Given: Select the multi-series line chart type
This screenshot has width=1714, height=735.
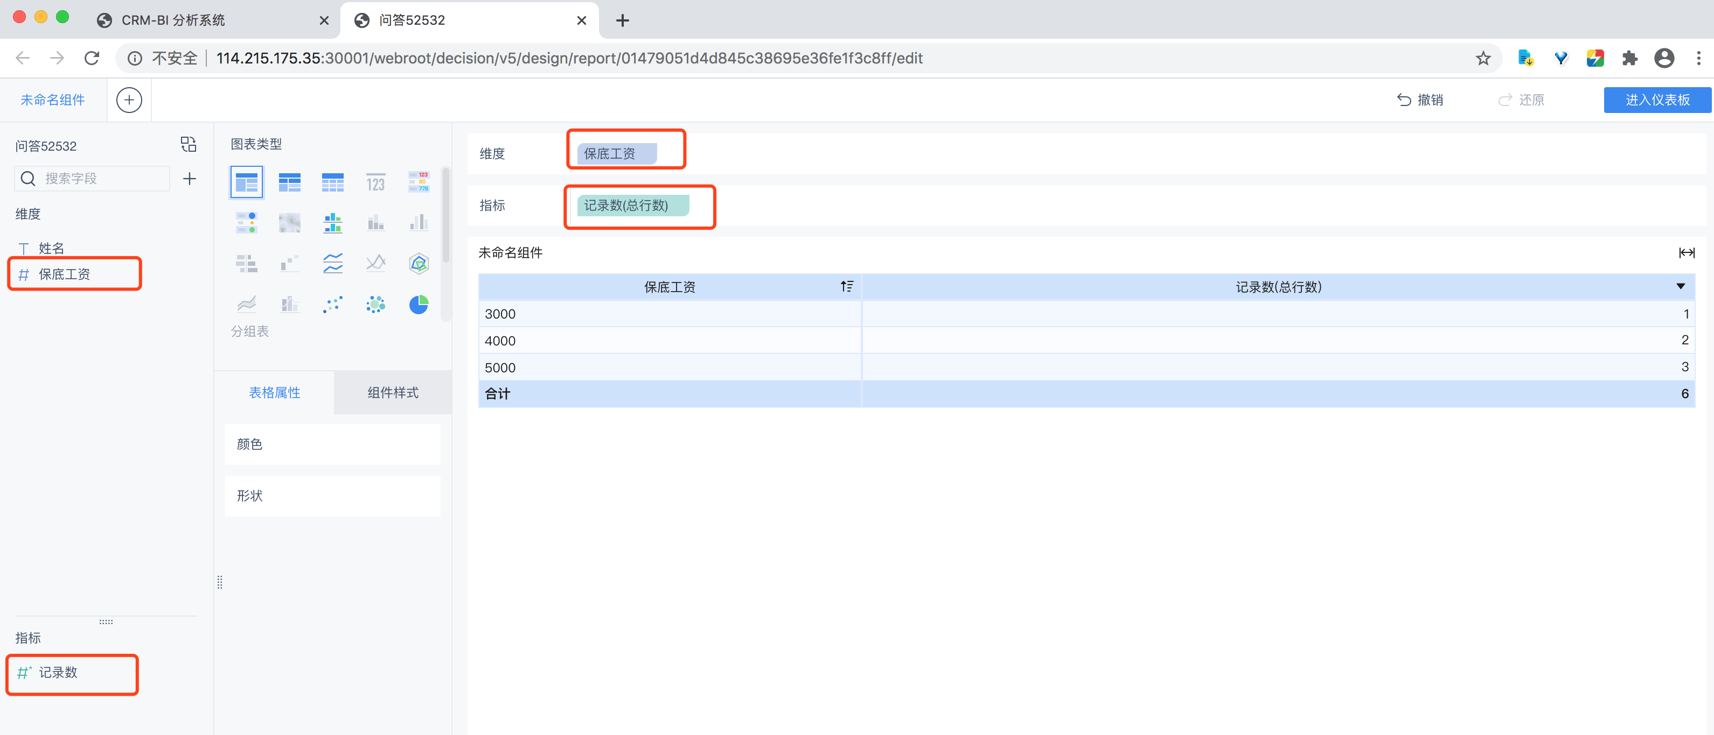Looking at the screenshot, I should pos(376,264).
